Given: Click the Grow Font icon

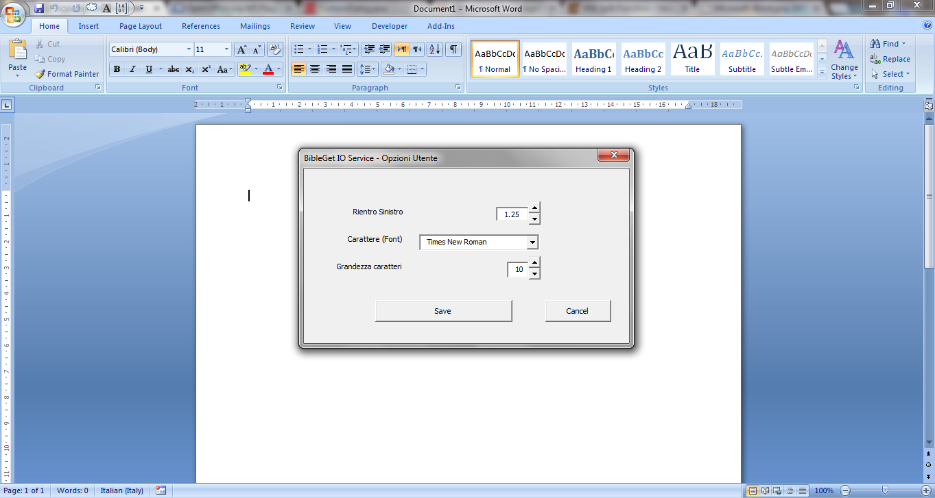Looking at the screenshot, I should [241, 49].
